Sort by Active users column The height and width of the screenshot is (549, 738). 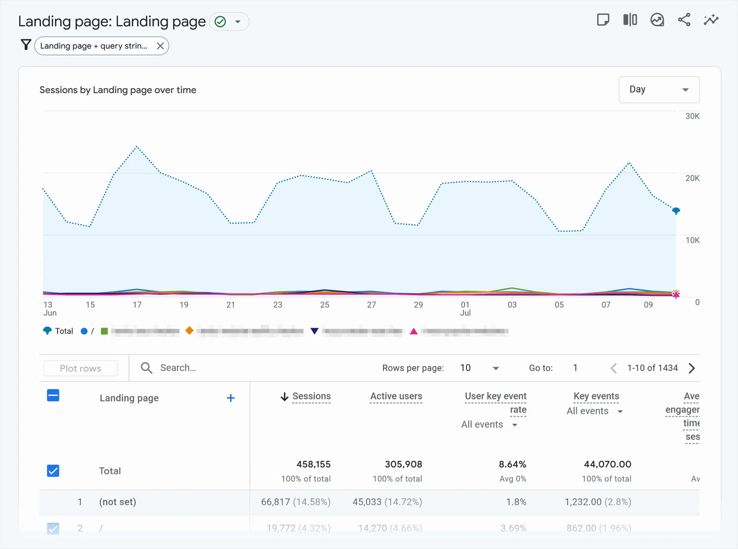396,396
